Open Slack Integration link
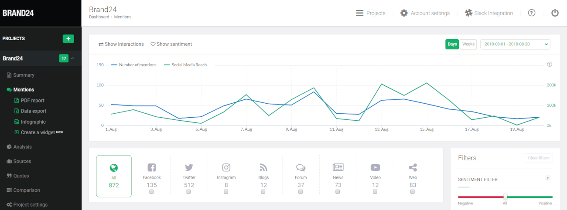Screen dimensions: 567x210 (494, 13)
